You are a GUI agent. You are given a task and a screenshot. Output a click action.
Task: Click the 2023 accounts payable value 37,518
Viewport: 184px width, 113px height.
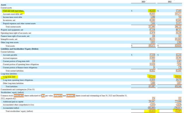(x=152, y=55)
